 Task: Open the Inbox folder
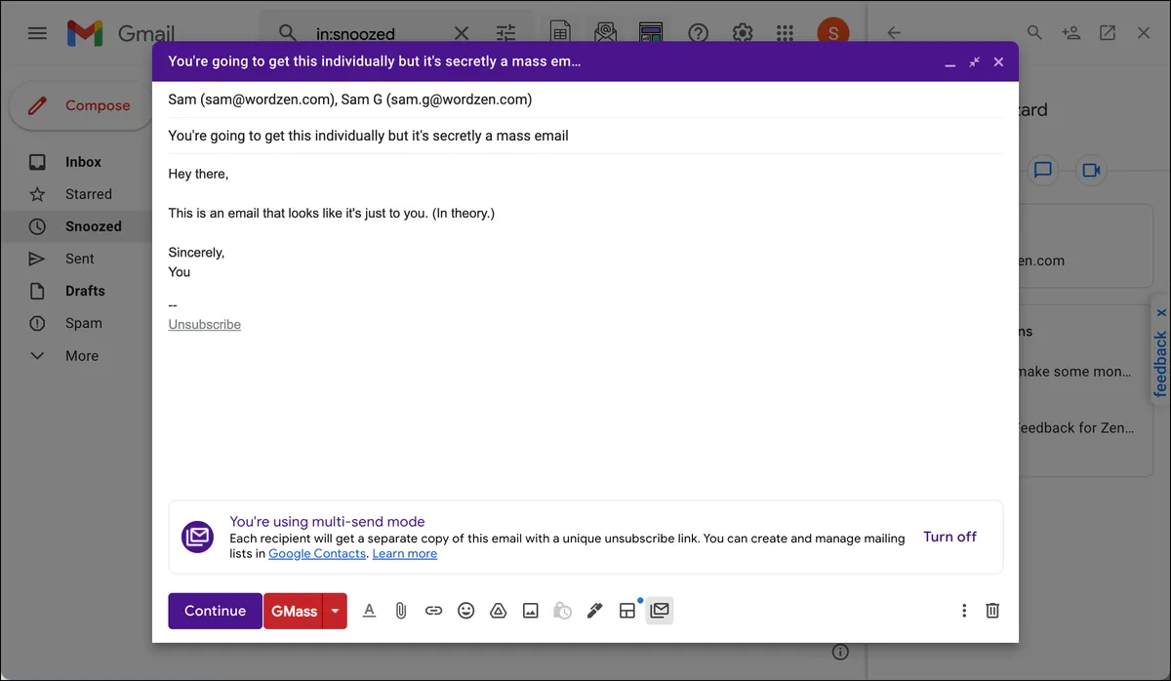(x=83, y=162)
